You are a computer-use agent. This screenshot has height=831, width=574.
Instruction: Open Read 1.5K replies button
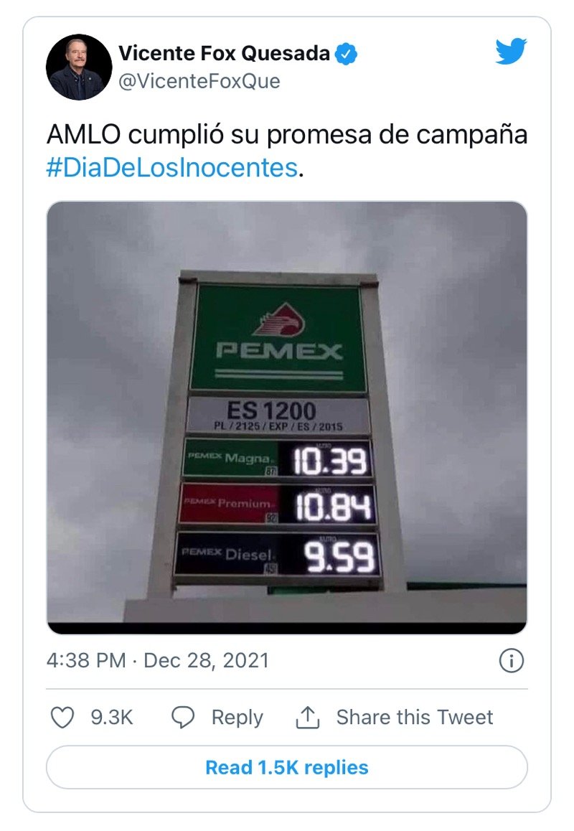287,767
